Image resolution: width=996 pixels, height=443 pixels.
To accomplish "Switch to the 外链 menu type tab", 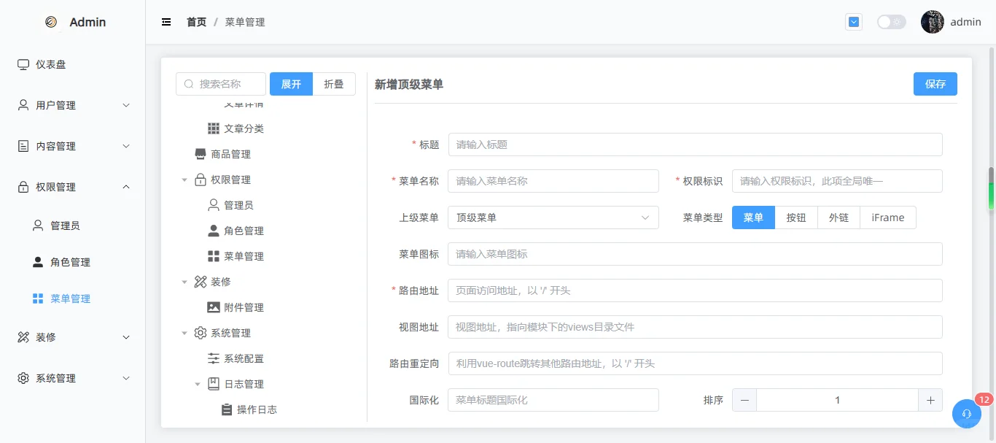I will (839, 217).
